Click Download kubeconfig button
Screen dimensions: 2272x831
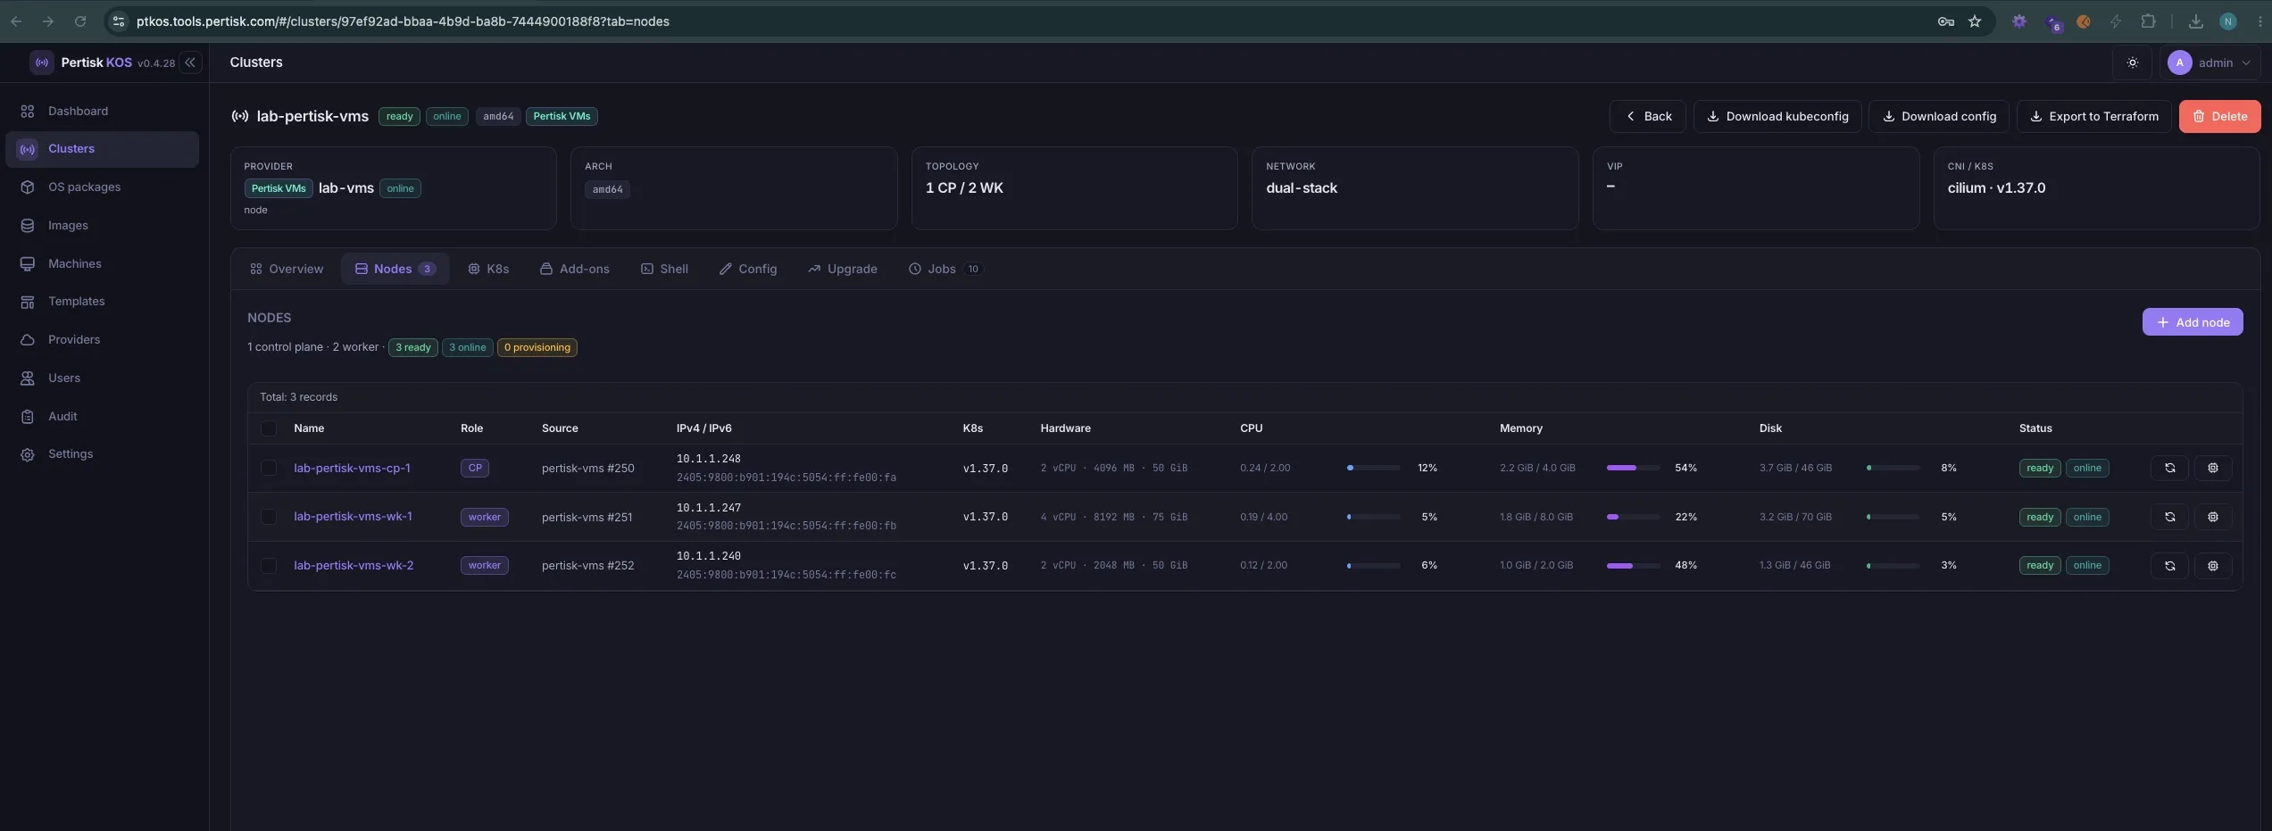coord(1777,117)
